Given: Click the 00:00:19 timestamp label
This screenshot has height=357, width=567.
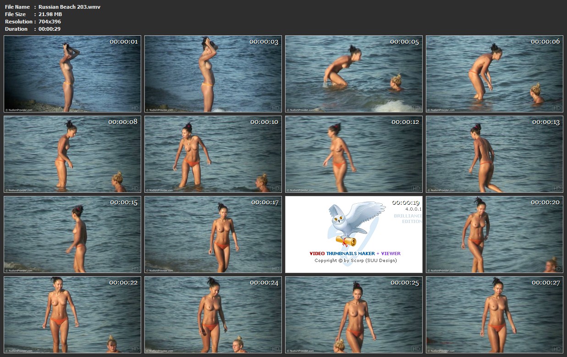Looking at the screenshot, I should [405, 202].
